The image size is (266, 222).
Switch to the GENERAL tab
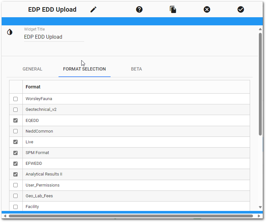tap(32, 69)
